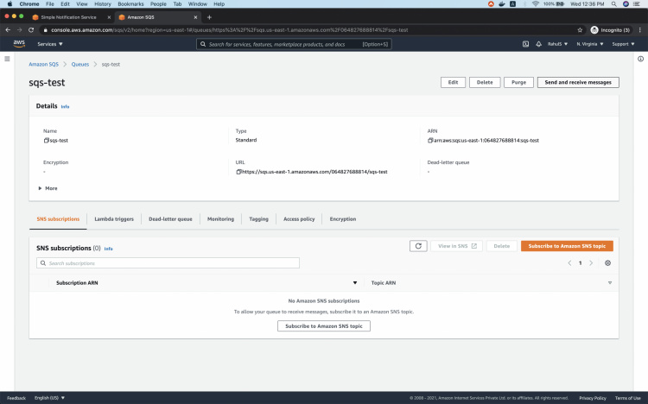Screen dimensions: 648x404
Task: Click Send and receive messages button
Action: click(x=577, y=82)
